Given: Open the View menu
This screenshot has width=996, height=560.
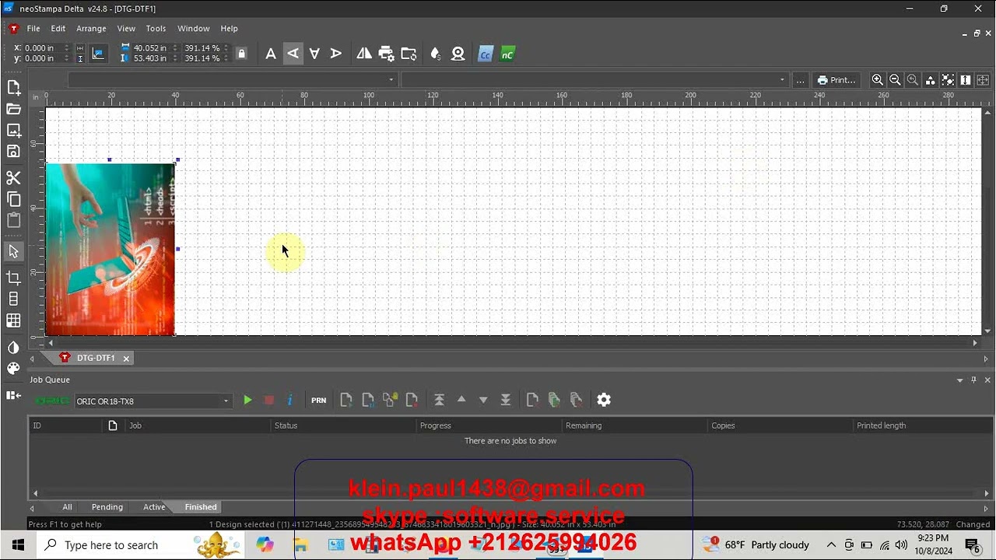Looking at the screenshot, I should point(126,29).
